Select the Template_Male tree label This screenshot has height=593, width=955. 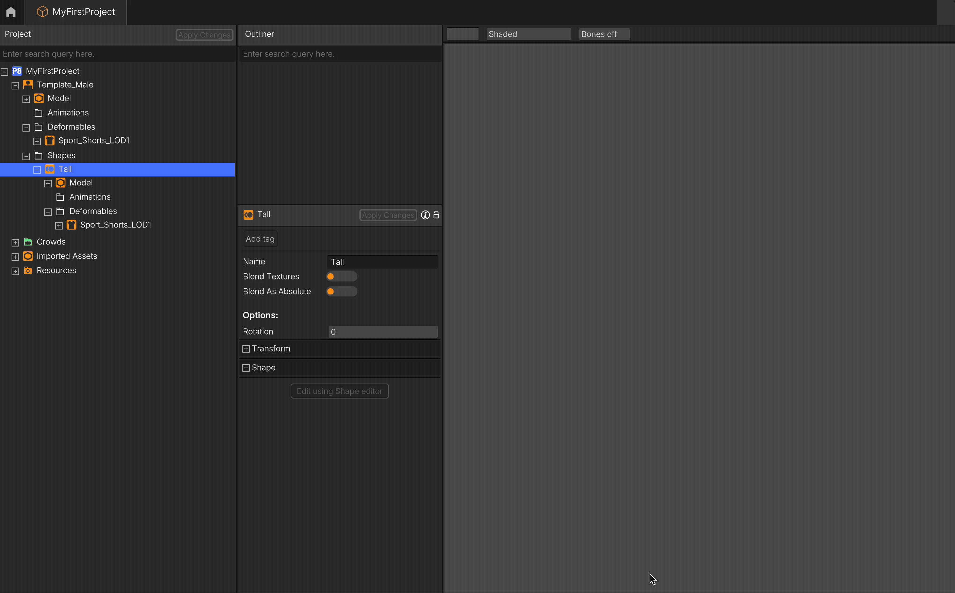pos(65,85)
